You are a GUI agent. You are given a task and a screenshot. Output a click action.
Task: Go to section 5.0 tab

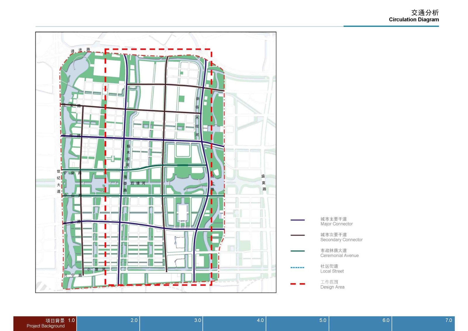click(x=297, y=323)
